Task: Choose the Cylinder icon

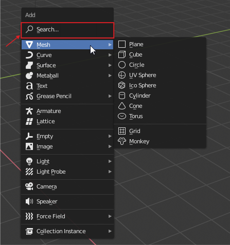Action: (x=122, y=96)
